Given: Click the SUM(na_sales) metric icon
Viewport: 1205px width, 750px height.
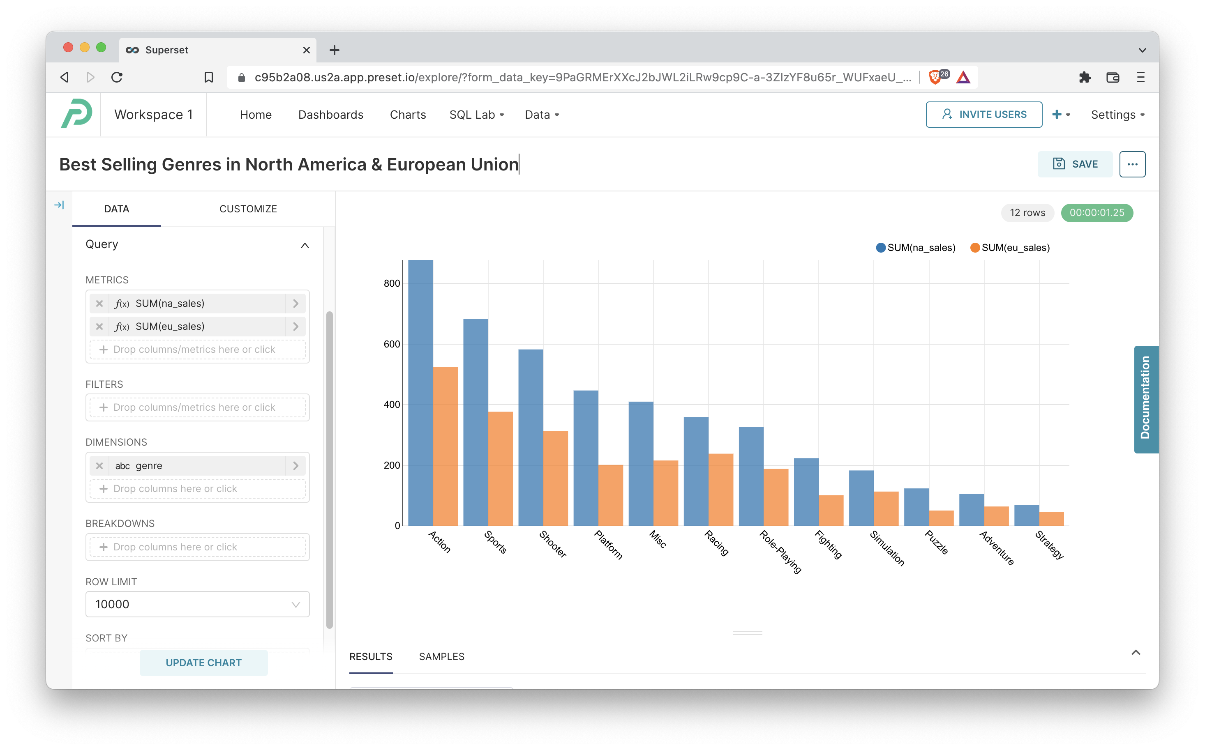Looking at the screenshot, I should [122, 302].
